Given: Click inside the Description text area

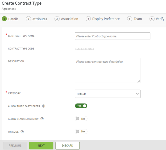Looking at the screenshot, I should click(x=107, y=71).
